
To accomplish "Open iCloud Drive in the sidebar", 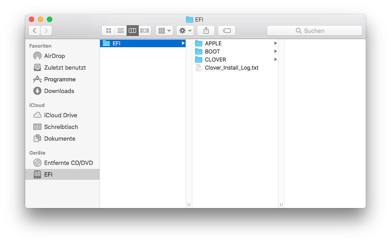I will coord(62,115).
